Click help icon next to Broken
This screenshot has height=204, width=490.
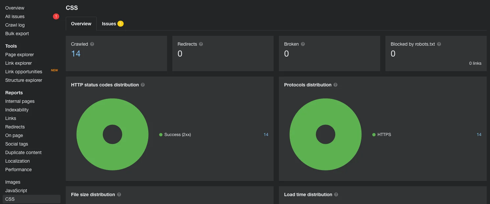click(x=303, y=44)
